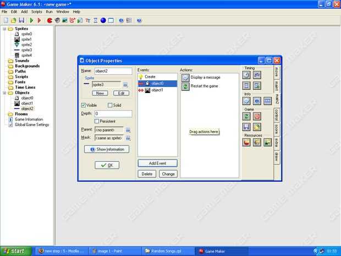Add a sprite using the Pac-Man icon
Screen dimensions: 341x256
[x=50, y=20]
